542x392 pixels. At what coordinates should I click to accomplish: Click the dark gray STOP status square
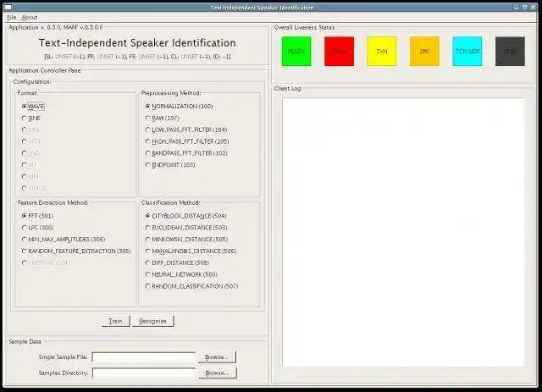pyautogui.click(x=510, y=51)
